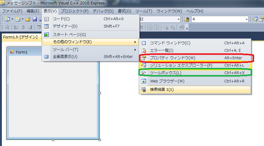The height and width of the screenshot is (146, 264).
Task: Click the Center Vertically layout icon
Action: 157,27
